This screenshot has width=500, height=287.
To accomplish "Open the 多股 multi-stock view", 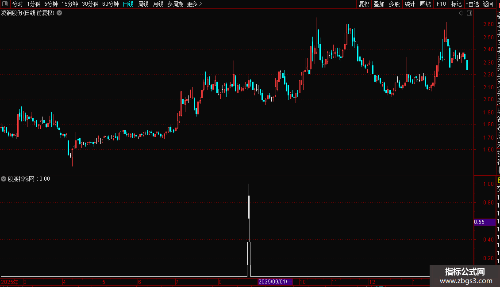I will point(394,4).
